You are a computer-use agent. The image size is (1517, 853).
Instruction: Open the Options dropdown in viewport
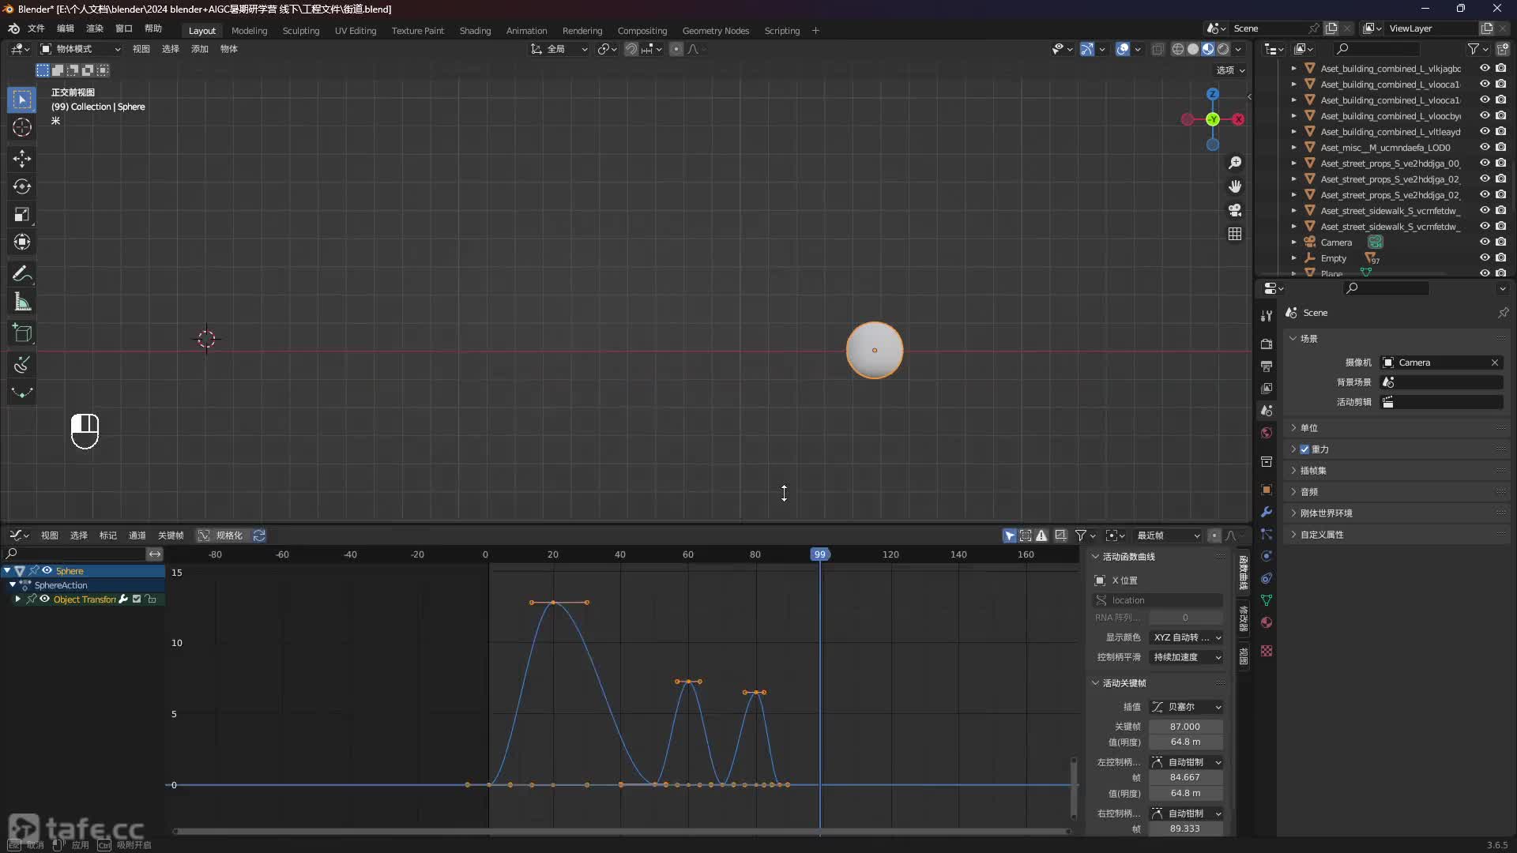pyautogui.click(x=1230, y=70)
